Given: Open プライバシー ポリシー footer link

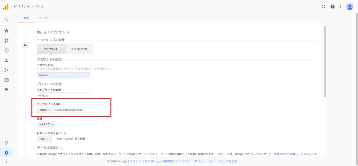Looking at the screenshot, I should click(x=191, y=161).
